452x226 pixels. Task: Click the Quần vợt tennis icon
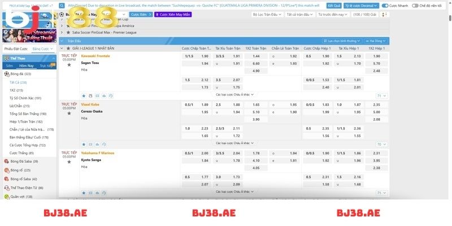pos(7,197)
